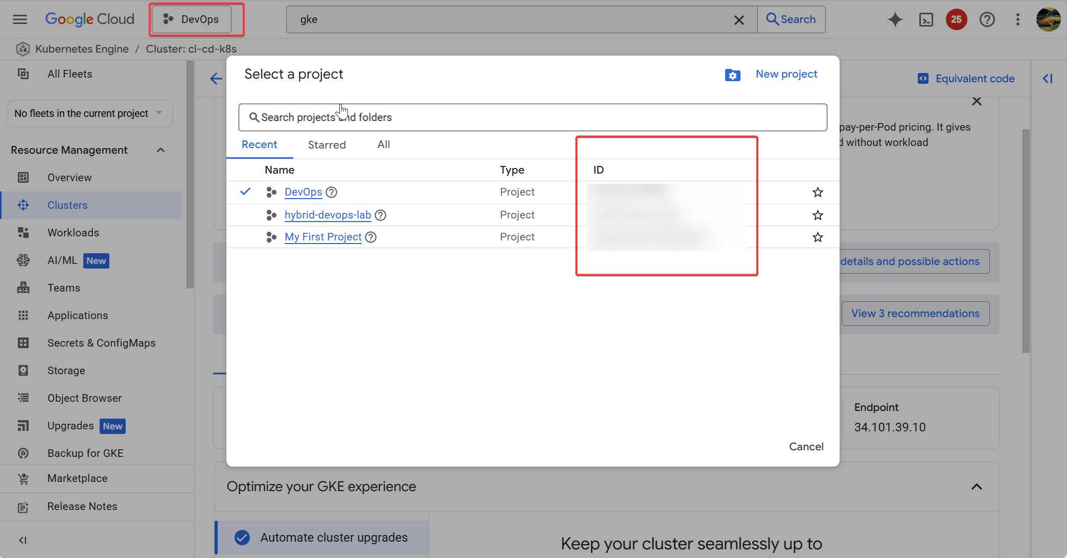Open the help question mark icon
This screenshot has width=1067, height=558.
pos(987,19)
